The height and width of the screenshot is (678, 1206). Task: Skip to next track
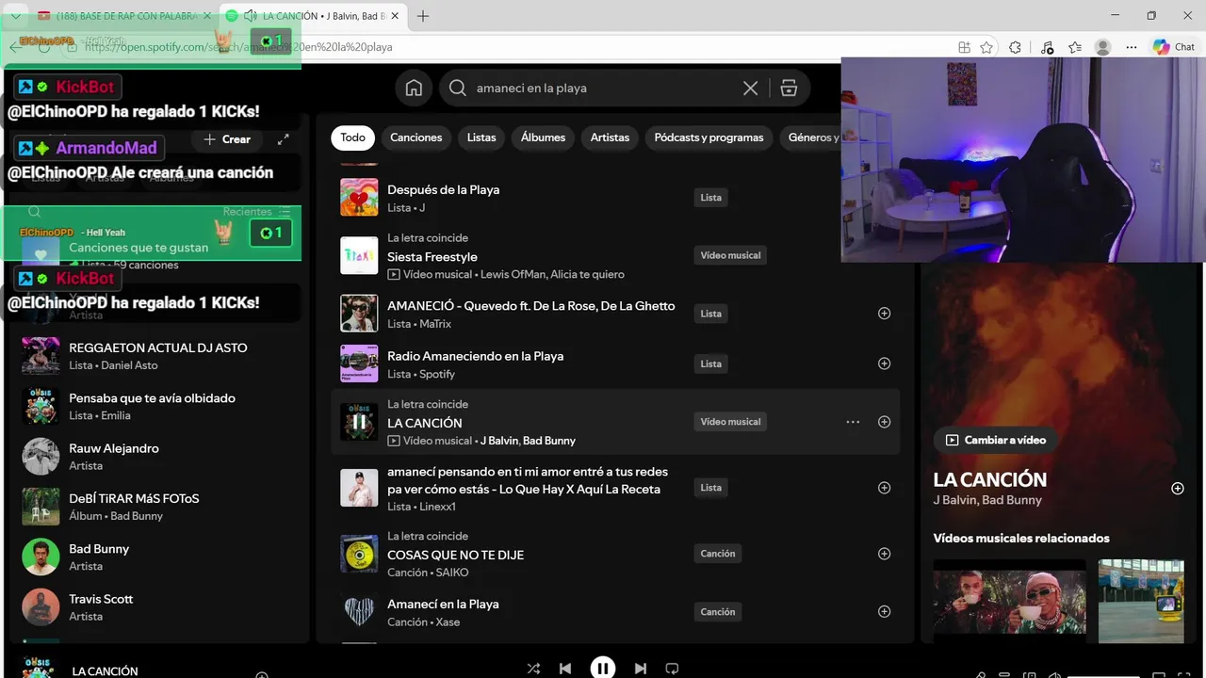coord(641,669)
